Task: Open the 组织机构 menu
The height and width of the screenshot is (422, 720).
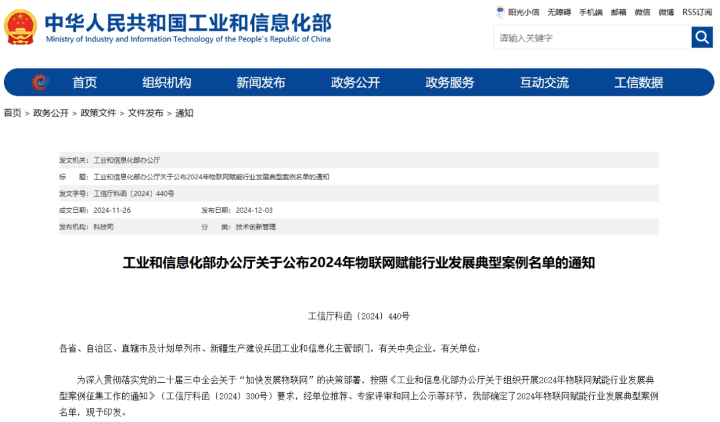Action: (167, 82)
